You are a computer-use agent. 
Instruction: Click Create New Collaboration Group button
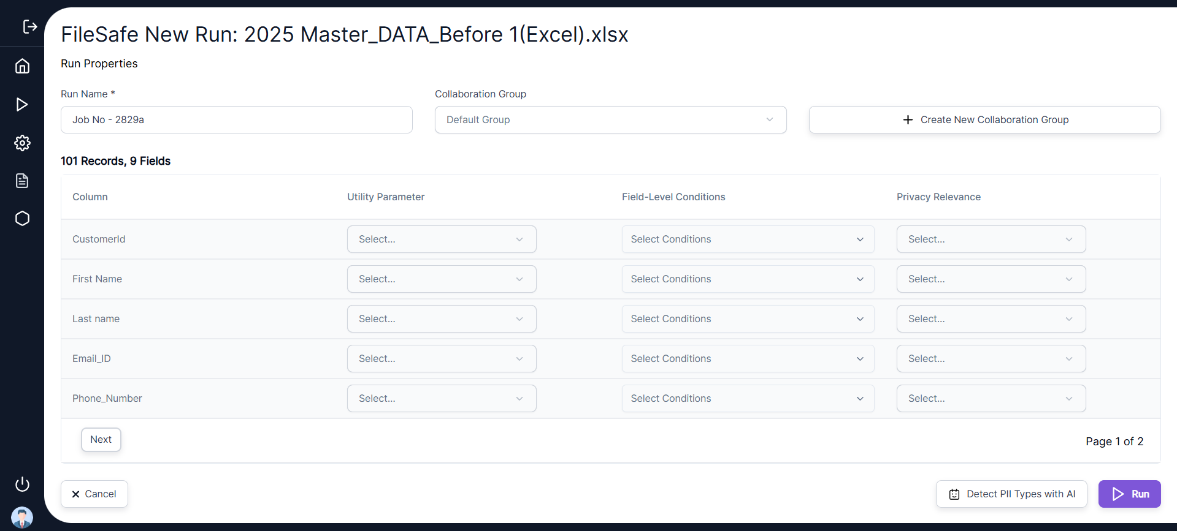(984, 120)
